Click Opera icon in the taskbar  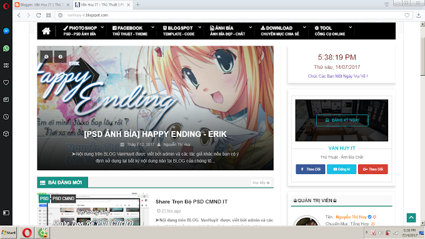(x=27, y=233)
